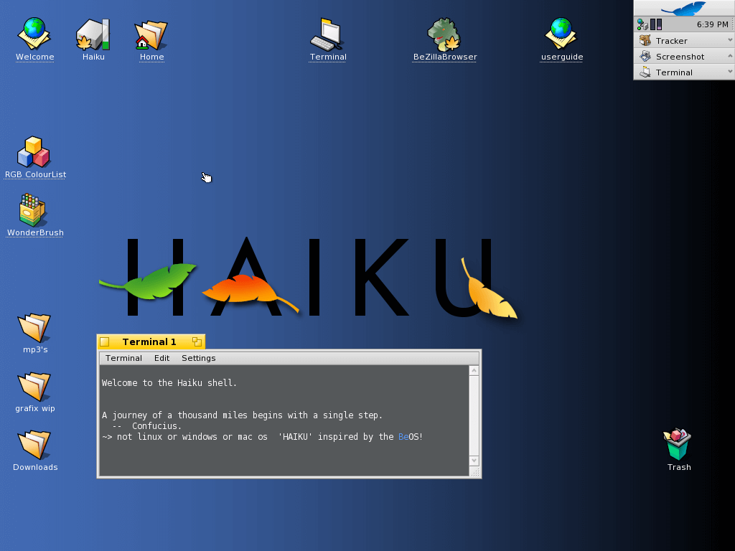735x551 pixels.
Task: Click the Terminal 1 close box
Action: pos(105,342)
